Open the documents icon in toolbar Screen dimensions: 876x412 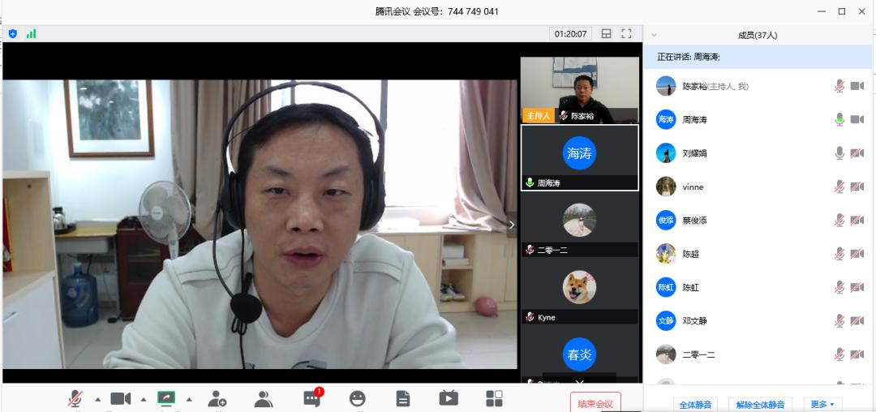click(403, 398)
